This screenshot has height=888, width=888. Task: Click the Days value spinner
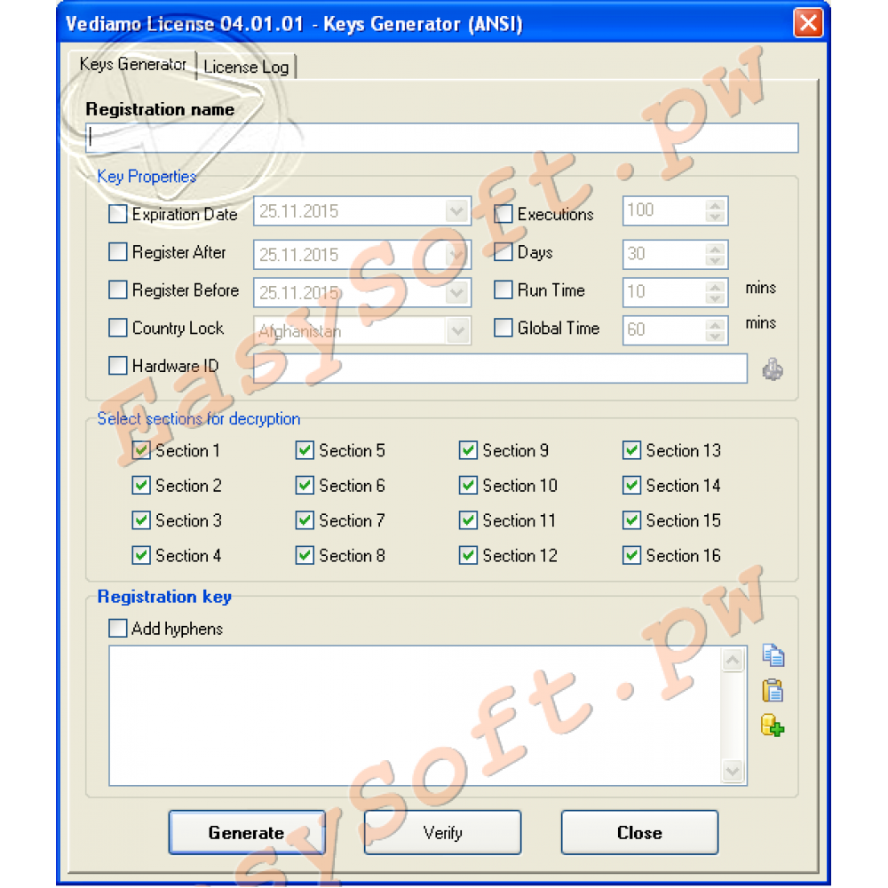click(x=715, y=255)
